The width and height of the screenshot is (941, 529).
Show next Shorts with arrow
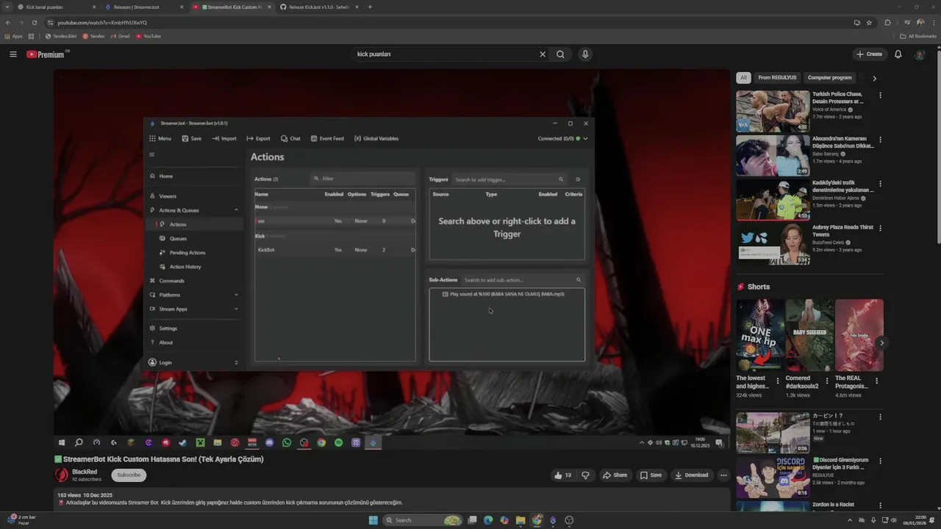click(x=881, y=342)
